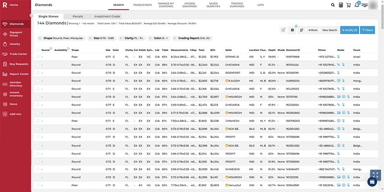This screenshot has width=384, height=192.
Task: Click the New Search button
Action: pyautogui.click(x=330, y=30)
